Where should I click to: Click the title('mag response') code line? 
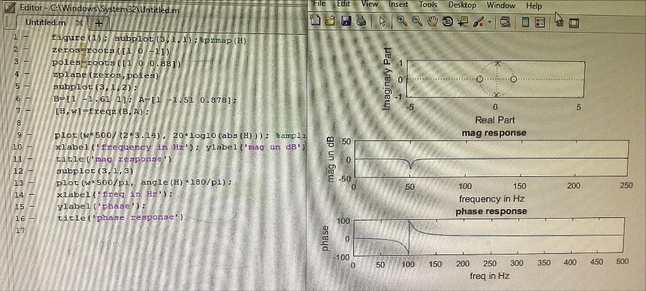pos(114,159)
